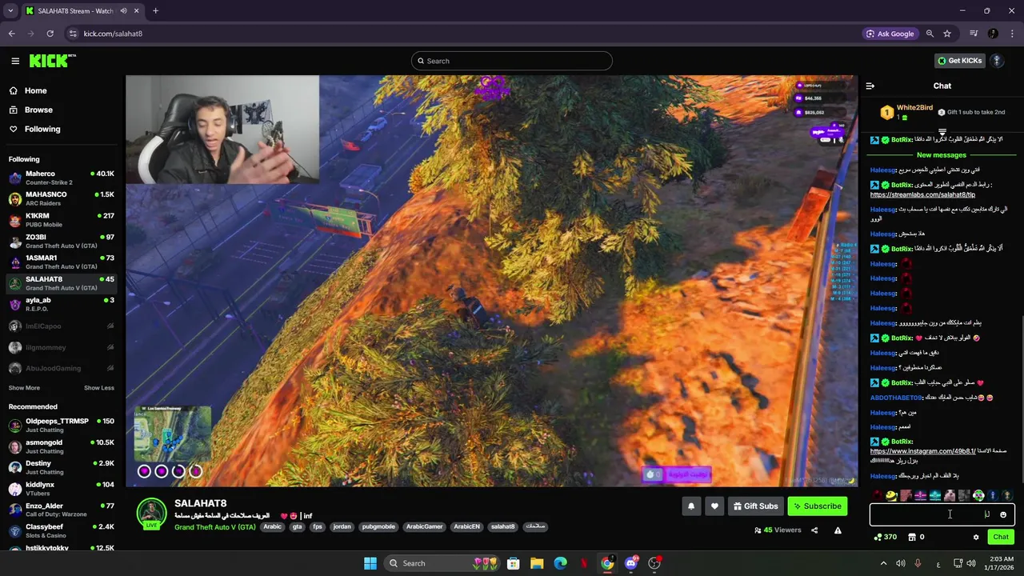Open the hamburger sidebar menu
The image size is (1024, 576).
pos(15,61)
